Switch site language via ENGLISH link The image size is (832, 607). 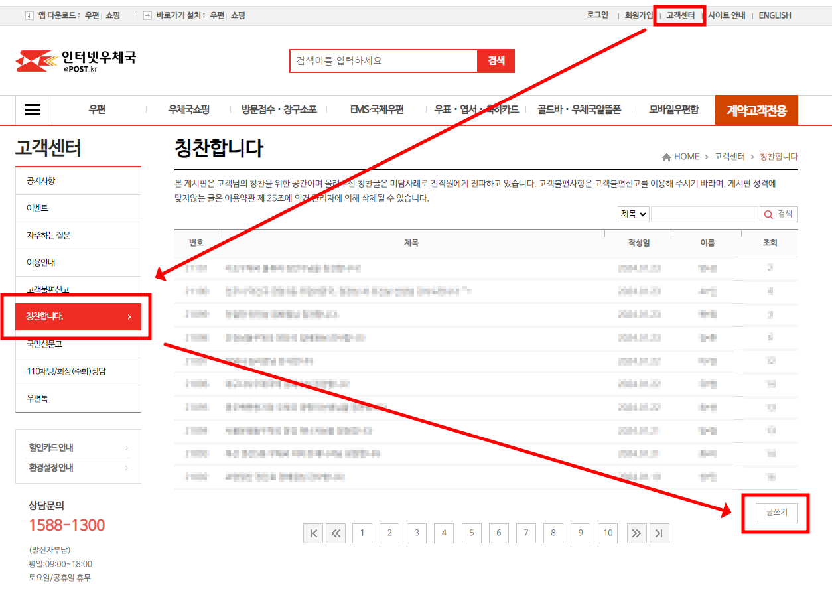[x=774, y=15]
